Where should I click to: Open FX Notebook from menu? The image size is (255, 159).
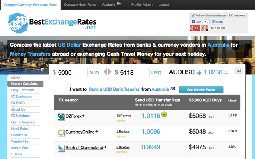tap(21, 116)
